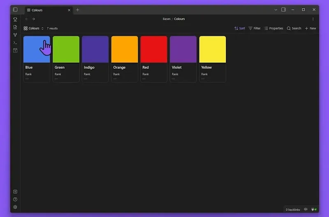
Task: Open the Yellow colour card image
Action: pos(213,49)
